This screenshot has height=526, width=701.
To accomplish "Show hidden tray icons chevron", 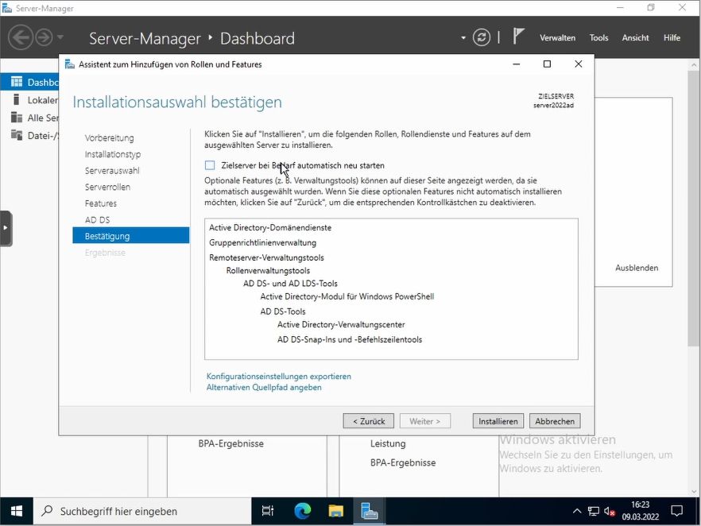I will pos(577,511).
